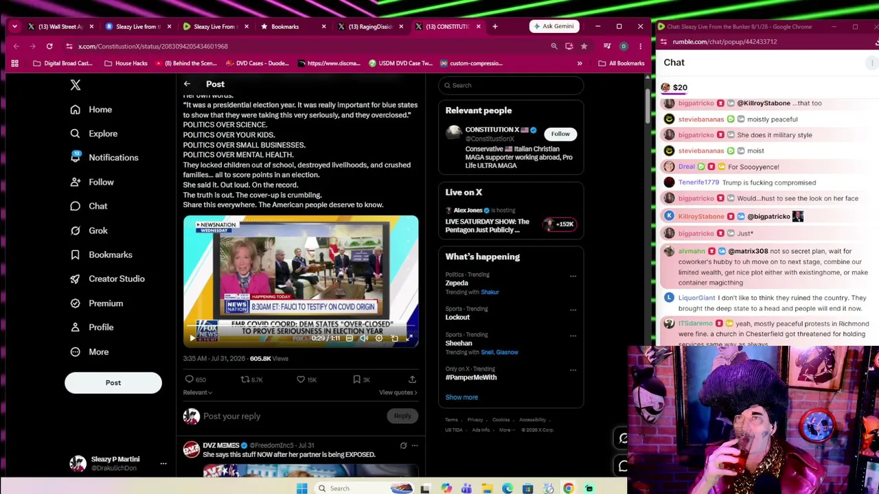Open House Hacks bookmark folder
The image size is (879, 494).
click(x=126, y=63)
